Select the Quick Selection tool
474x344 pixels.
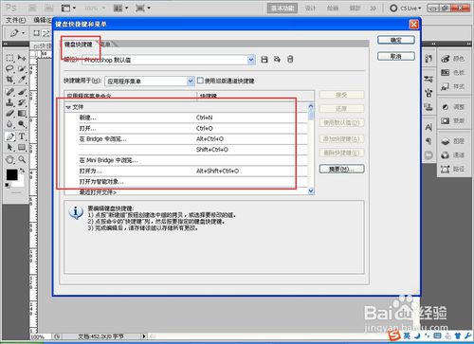(22, 68)
